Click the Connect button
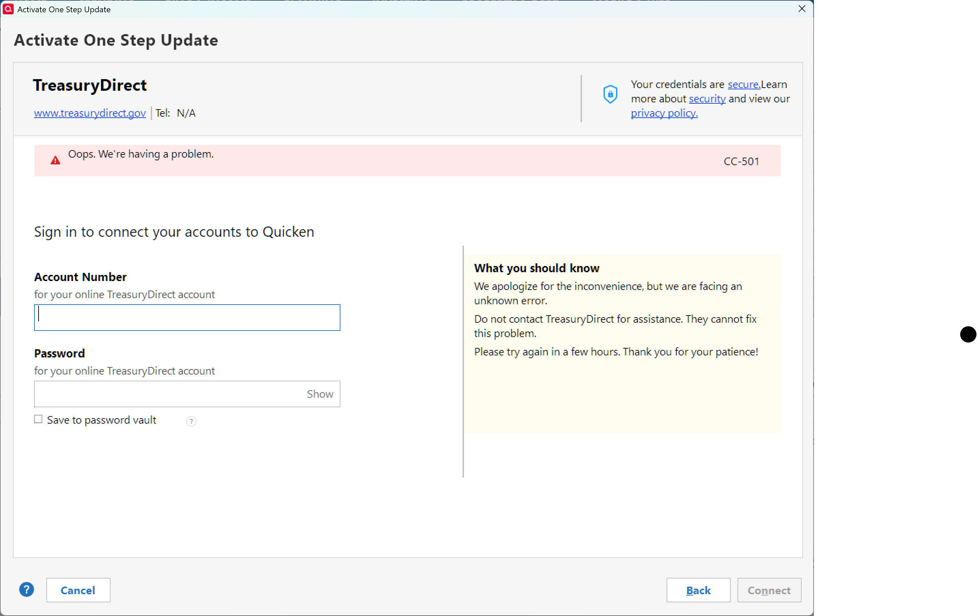Screen dimensions: 977x616 [x=769, y=590]
